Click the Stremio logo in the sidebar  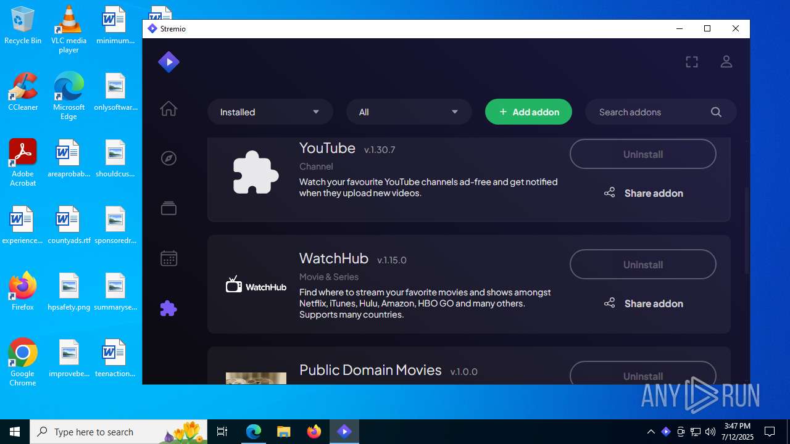(168, 62)
